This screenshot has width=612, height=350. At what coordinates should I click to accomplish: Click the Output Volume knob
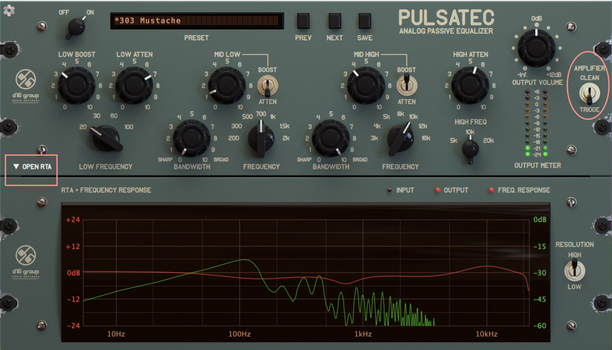click(x=536, y=48)
